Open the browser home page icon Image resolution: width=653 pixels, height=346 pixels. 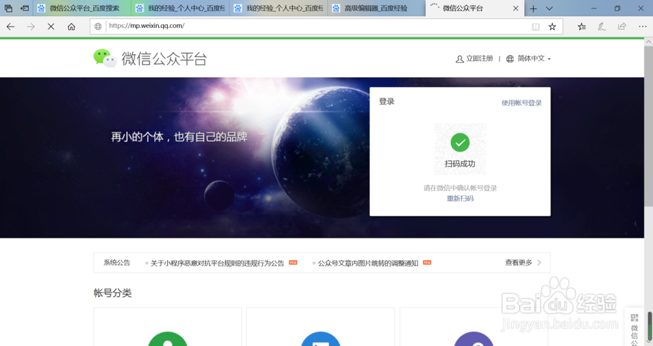coord(71,27)
